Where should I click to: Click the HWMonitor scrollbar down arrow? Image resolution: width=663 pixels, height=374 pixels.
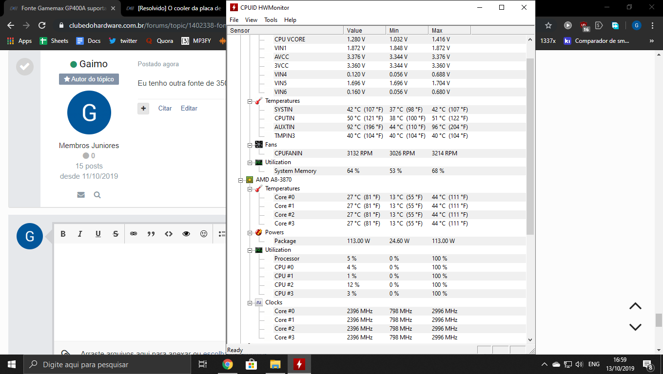pos(531,339)
